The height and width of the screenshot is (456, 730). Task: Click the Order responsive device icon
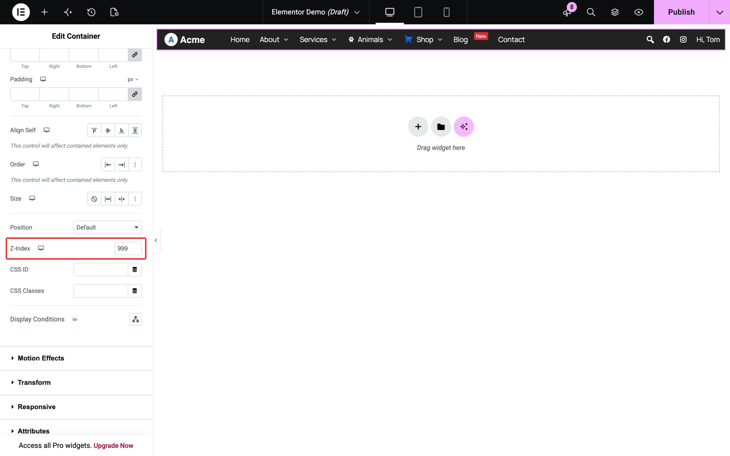pos(36,164)
